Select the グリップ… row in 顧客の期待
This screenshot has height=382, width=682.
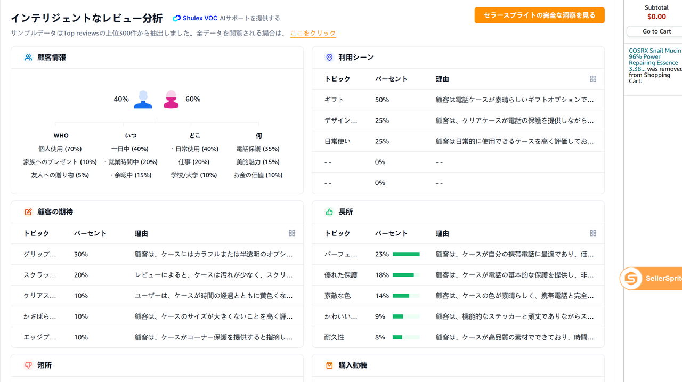point(157,254)
